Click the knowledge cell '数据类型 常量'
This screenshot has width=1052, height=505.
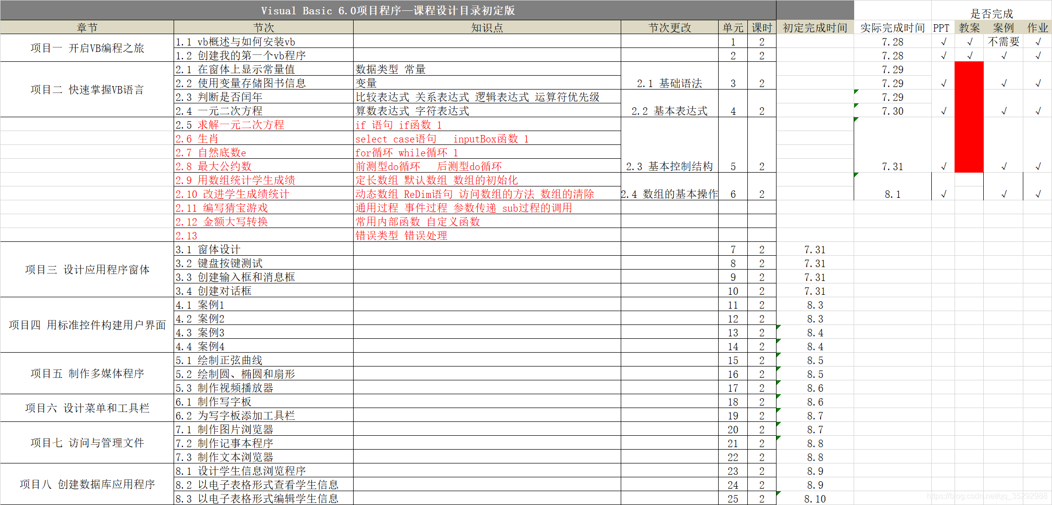(x=487, y=69)
